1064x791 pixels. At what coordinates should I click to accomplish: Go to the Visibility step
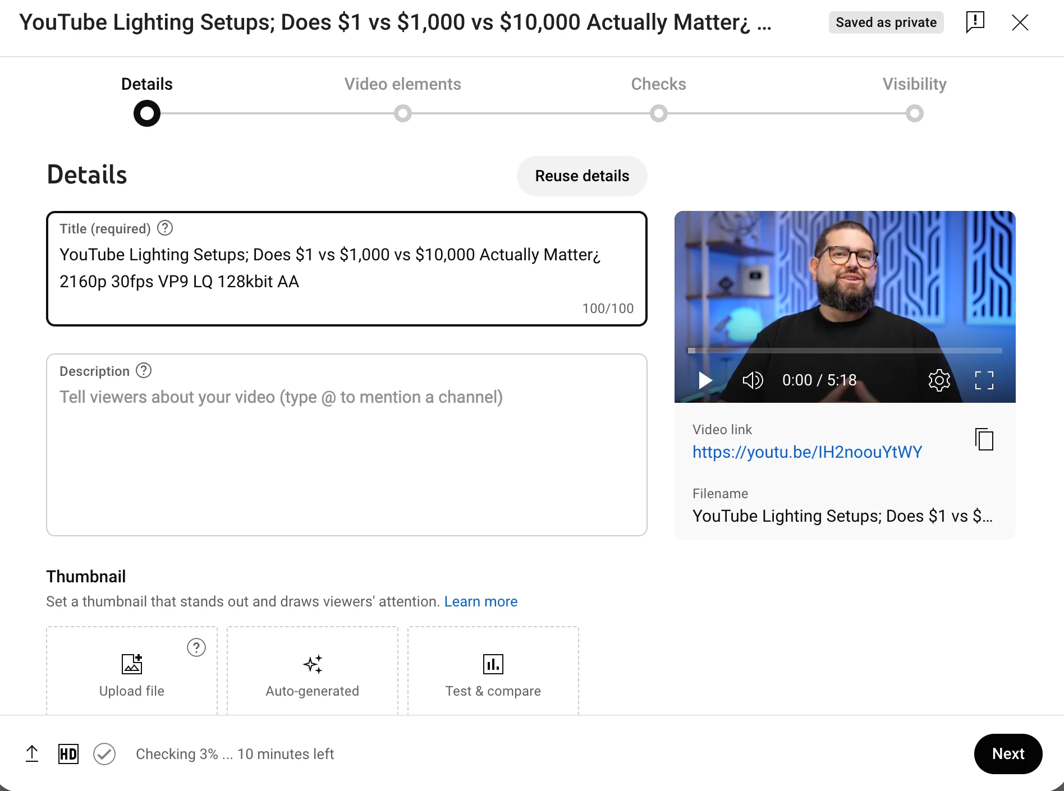[x=915, y=99]
